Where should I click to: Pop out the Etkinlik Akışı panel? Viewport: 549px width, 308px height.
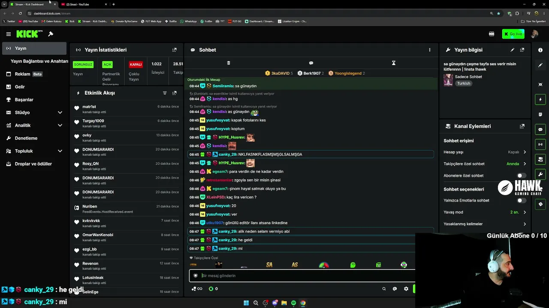pos(174,93)
